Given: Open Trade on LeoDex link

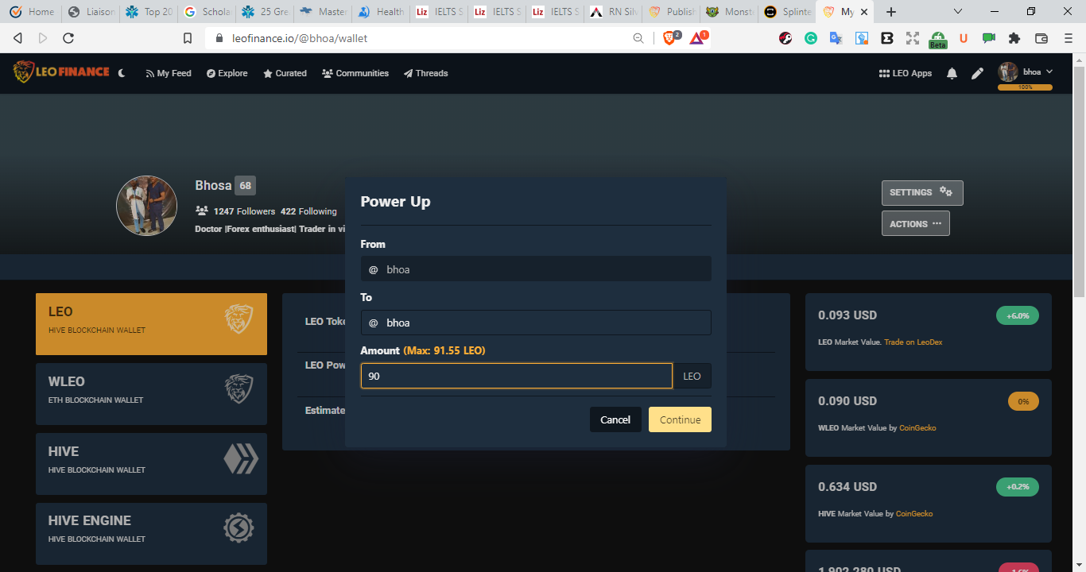Looking at the screenshot, I should [x=913, y=342].
